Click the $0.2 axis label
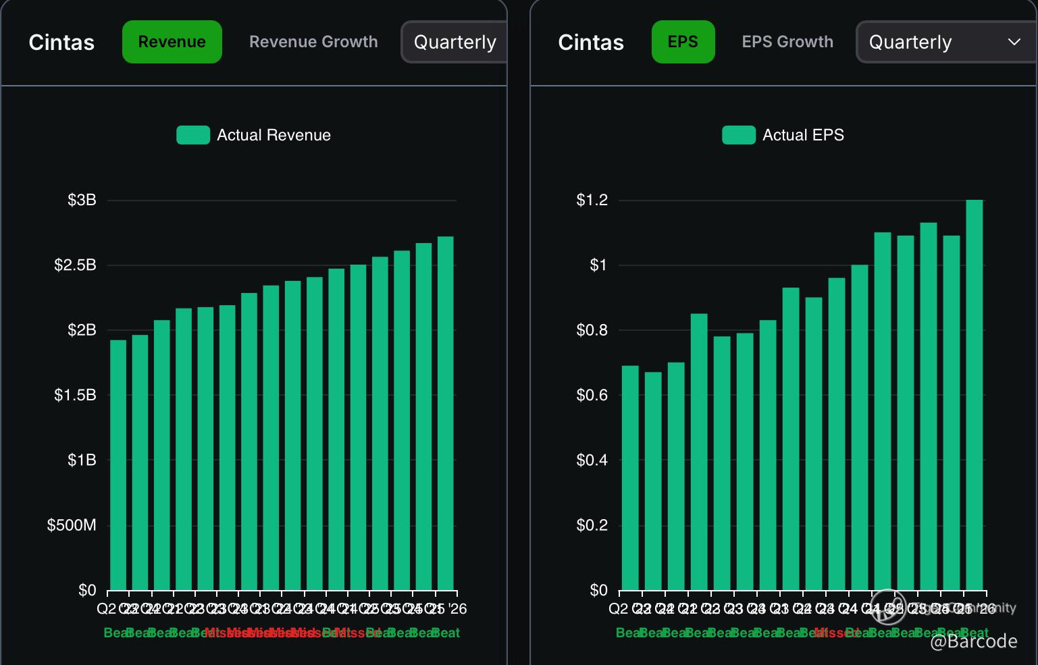Screen dimensions: 1038x665 coord(592,525)
